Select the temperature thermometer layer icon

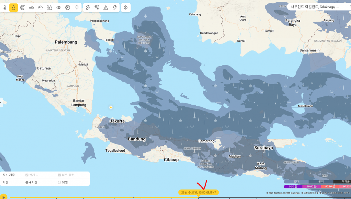pyautogui.click(x=4, y=8)
